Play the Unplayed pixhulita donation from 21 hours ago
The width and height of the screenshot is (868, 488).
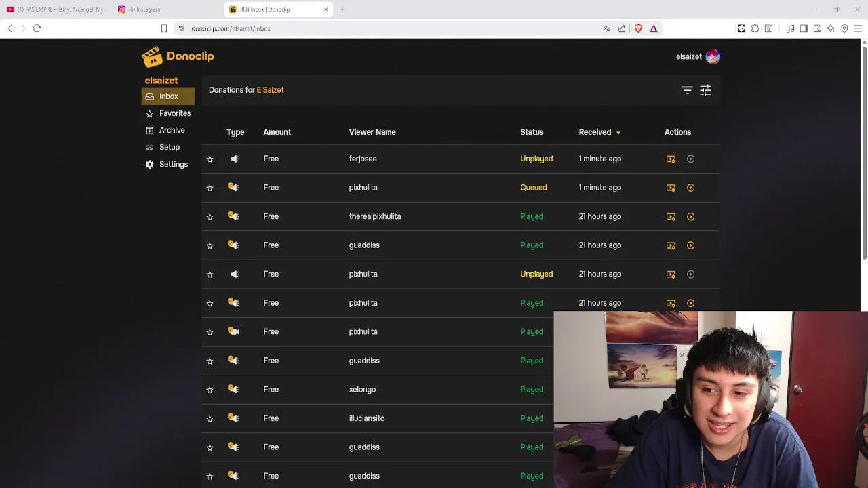click(690, 274)
